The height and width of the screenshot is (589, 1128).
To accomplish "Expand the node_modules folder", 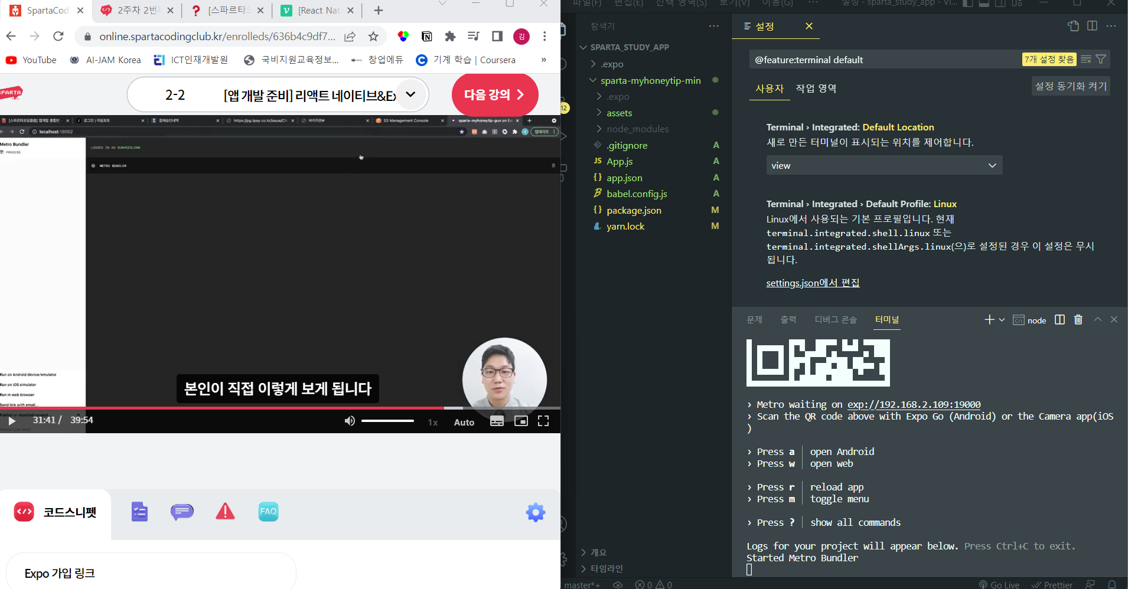I will [637, 129].
